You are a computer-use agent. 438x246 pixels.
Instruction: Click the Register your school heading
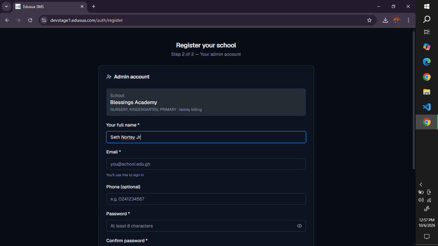tap(206, 45)
